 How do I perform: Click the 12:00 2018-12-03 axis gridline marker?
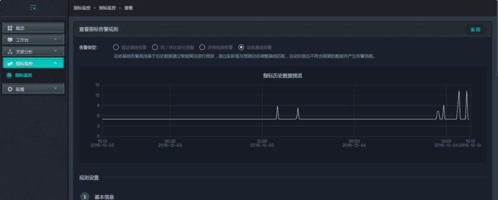click(262, 143)
